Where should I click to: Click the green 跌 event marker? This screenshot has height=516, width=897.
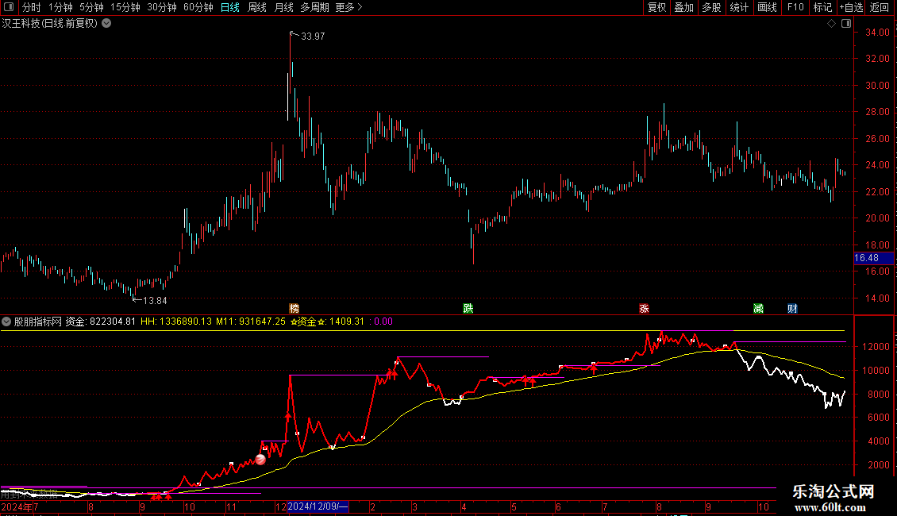(468, 308)
